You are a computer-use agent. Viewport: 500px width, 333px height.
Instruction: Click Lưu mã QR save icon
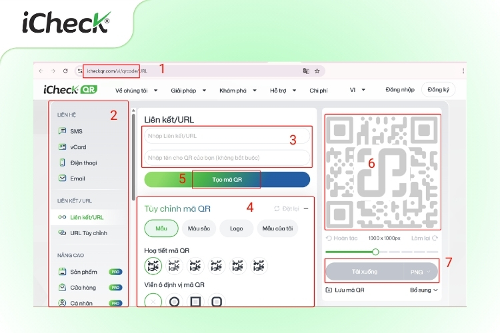329,290
